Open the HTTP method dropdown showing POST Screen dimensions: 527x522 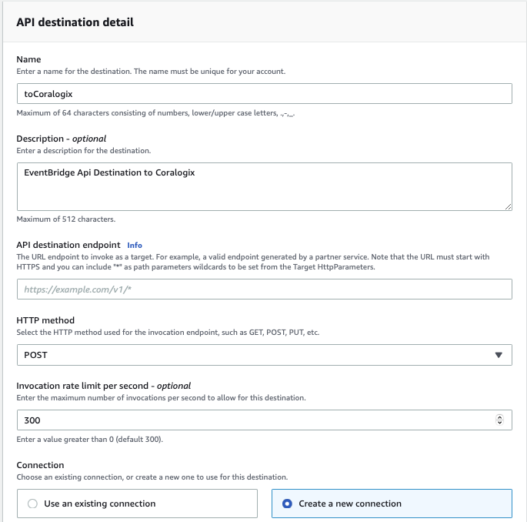pyautogui.click(x=264, y=355)
